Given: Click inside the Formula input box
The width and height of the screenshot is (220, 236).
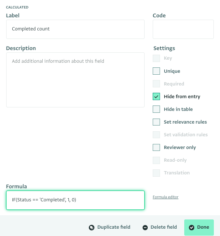Looking at the screenshot, I should (x=75, y=200).
